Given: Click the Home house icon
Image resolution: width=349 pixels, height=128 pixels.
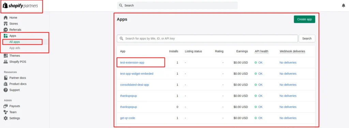Looking at the screenshot, I should tap(6, 18).
